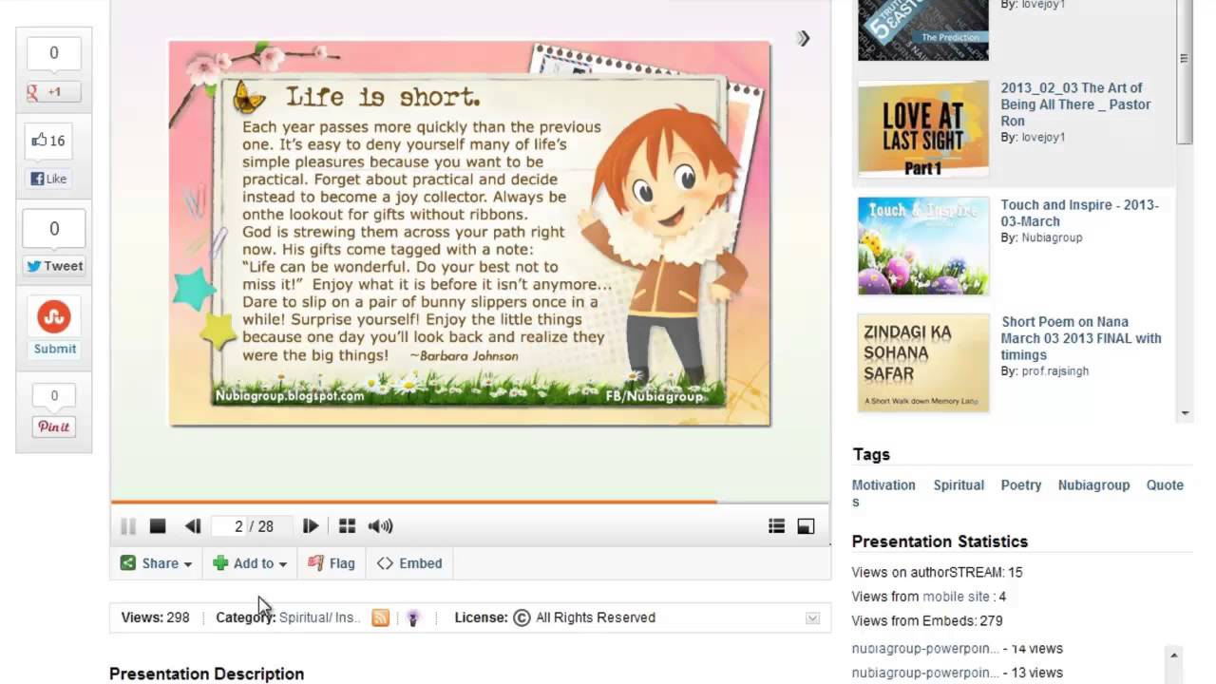
Task: Open lovejoy1 author link under Art of Being
Action: pos(1043,138)
